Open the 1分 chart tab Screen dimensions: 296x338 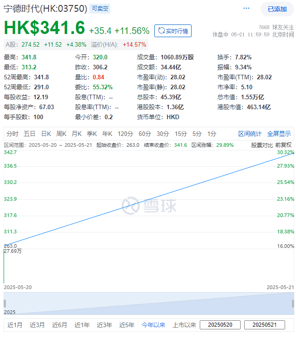point(212,134)
